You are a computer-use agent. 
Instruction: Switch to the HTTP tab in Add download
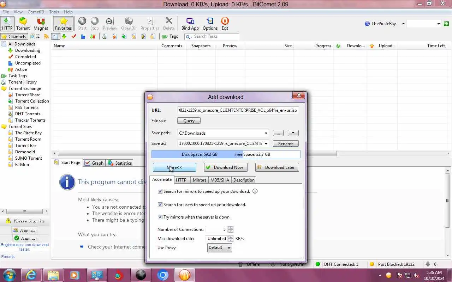[181, 180]
